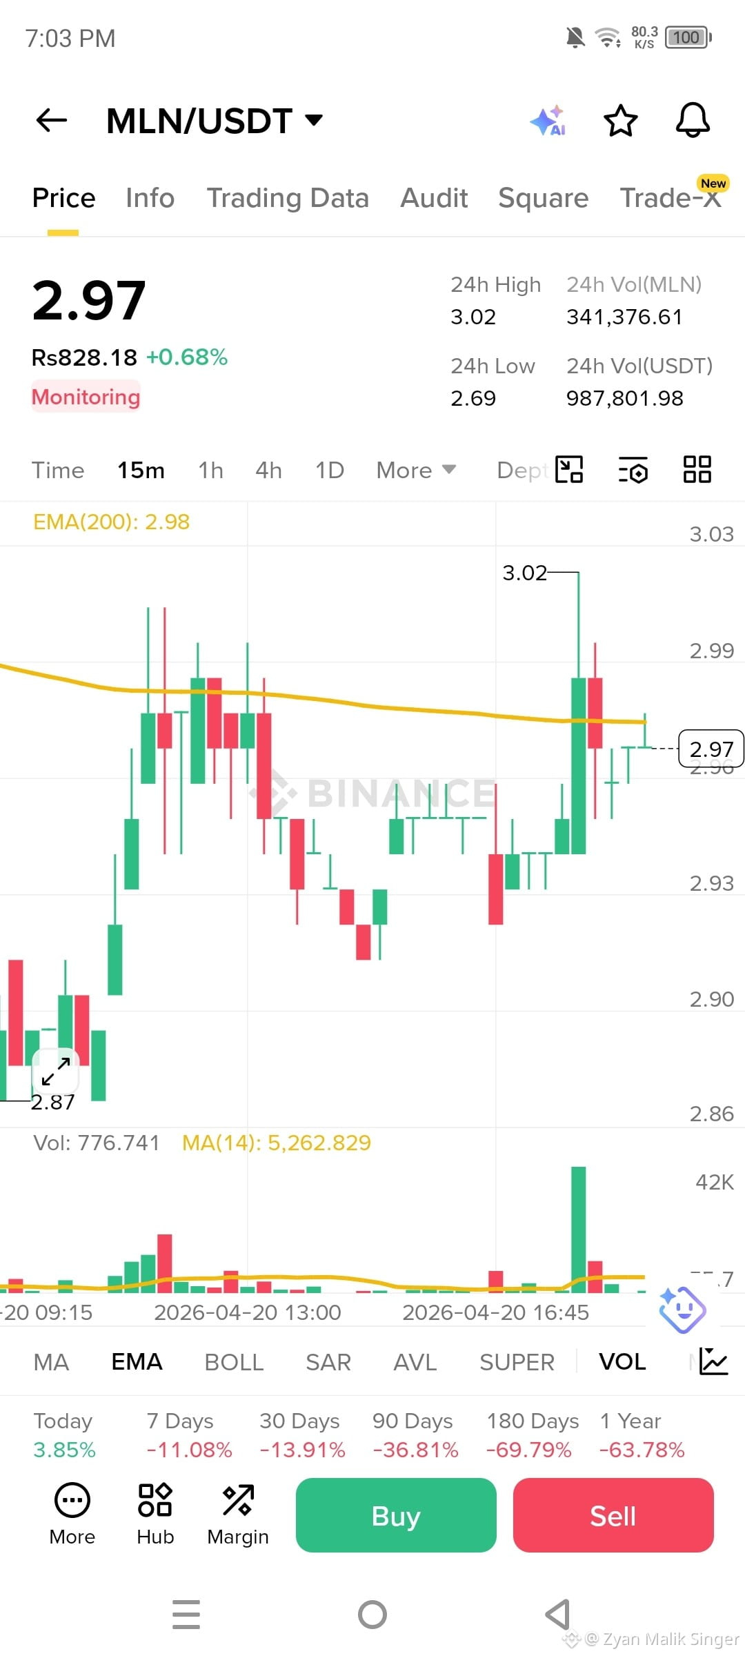Select the 1D chart interval

(x=330, y=471)
